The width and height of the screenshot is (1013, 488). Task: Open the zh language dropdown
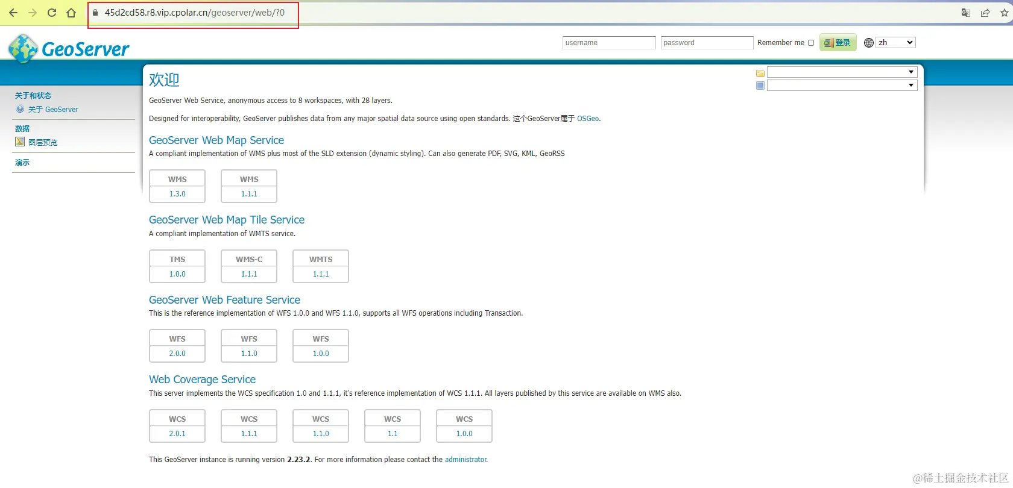(896, 43)
